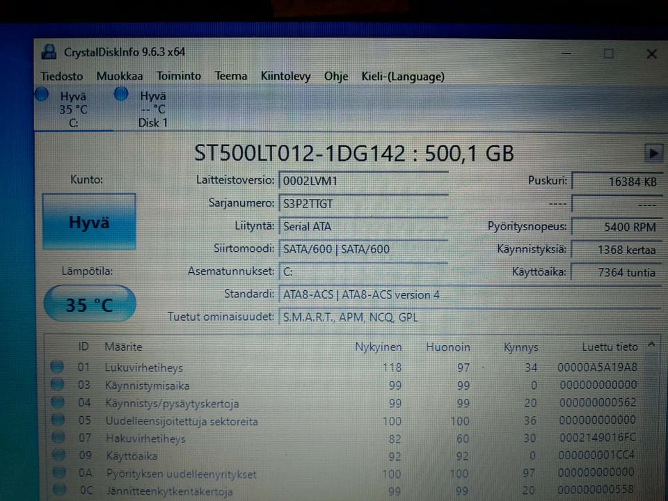The height and width of the screenshot is (501, 668).
Task: Click the Pyöritysnopeus value 5400 RPM
Action: click(x=617, y=227)
